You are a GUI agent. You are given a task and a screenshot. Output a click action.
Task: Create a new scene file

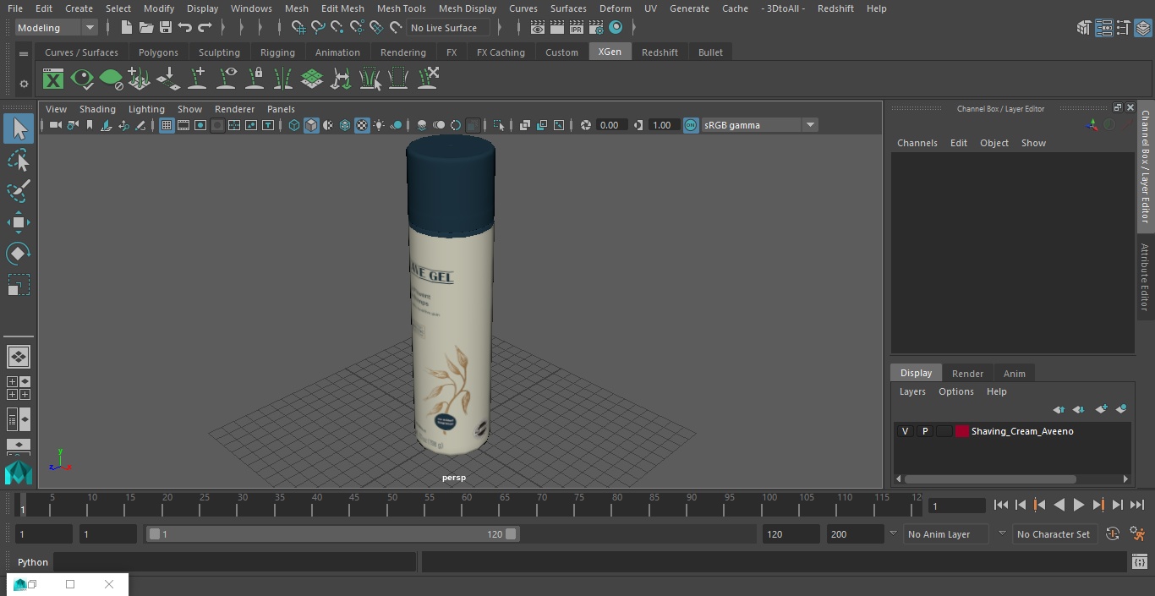[x=126, y=28]
